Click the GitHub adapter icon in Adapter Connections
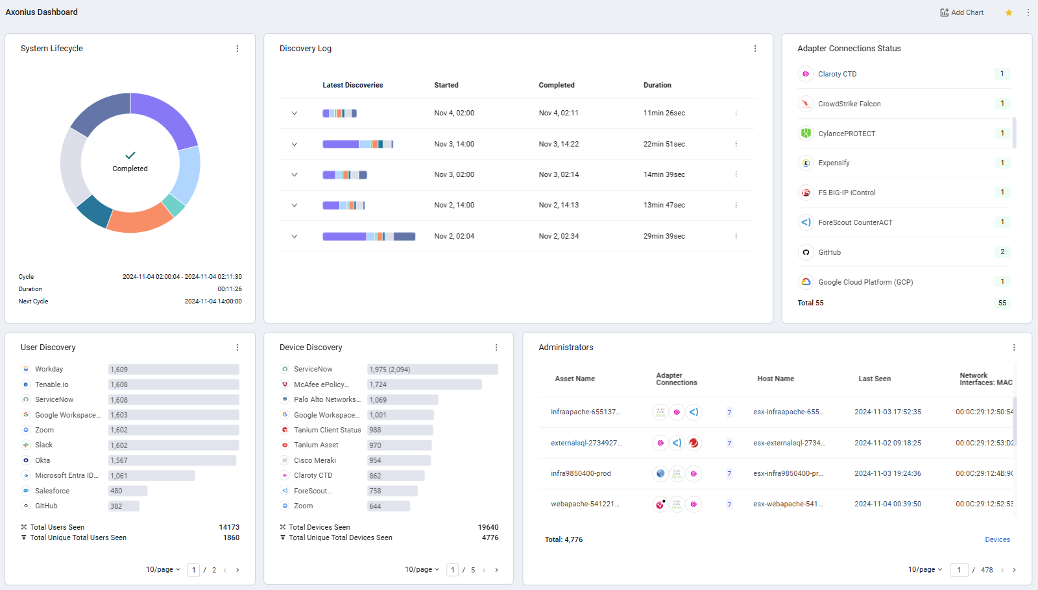This screenshot has width=1038, height=590. click(806, 252)
